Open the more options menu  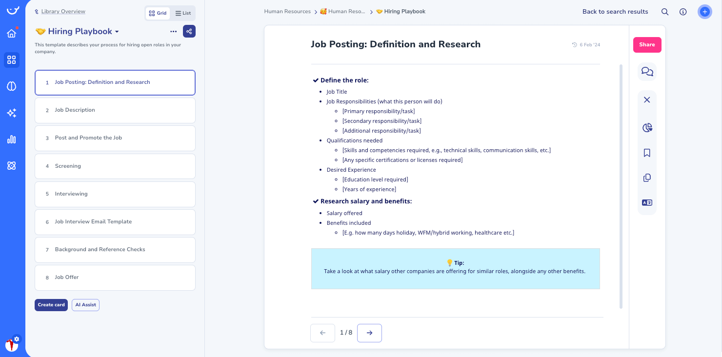tap(173, 31)
